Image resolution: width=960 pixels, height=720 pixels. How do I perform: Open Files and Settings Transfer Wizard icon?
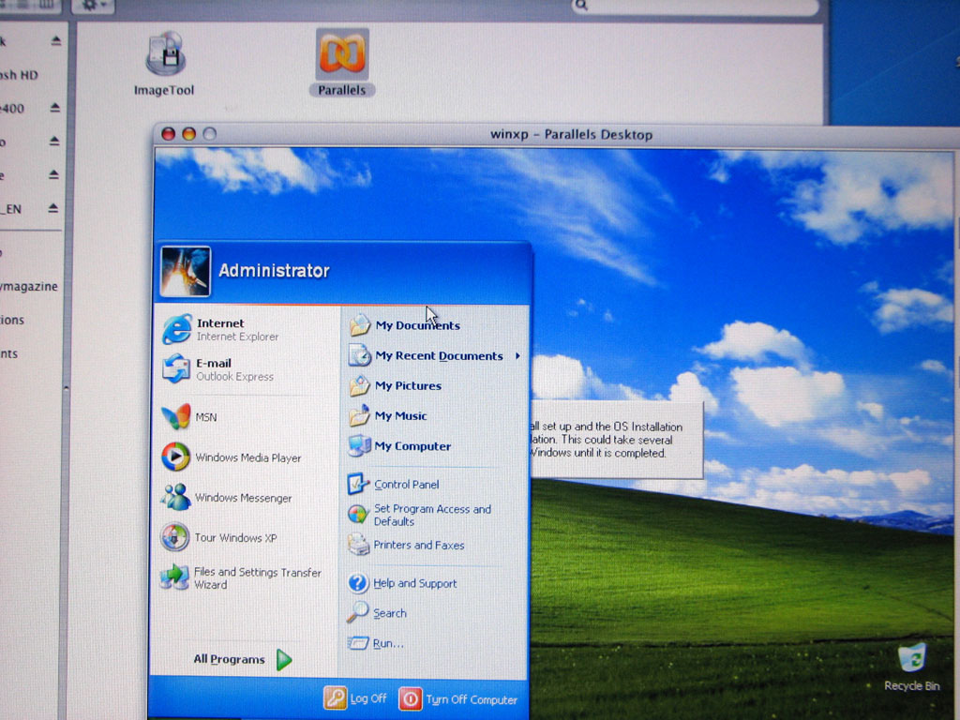(x=174, y=577)
